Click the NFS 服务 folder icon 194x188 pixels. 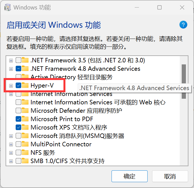point(25,152)
